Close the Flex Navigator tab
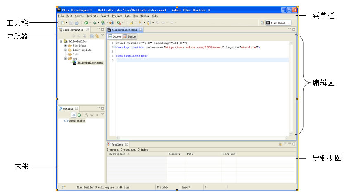Screen dimensions: 344x196 88,30
